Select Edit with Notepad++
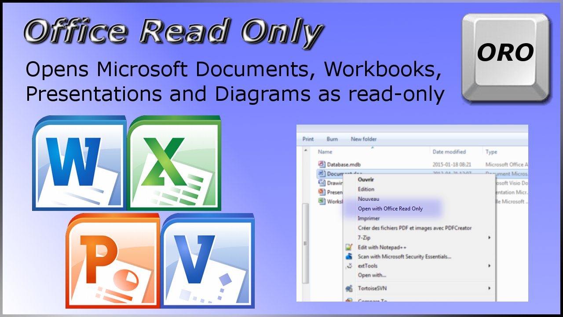Image resolution: width=563 pixels, height=317 pixels. pyautogui.click(x=382, y=247)
